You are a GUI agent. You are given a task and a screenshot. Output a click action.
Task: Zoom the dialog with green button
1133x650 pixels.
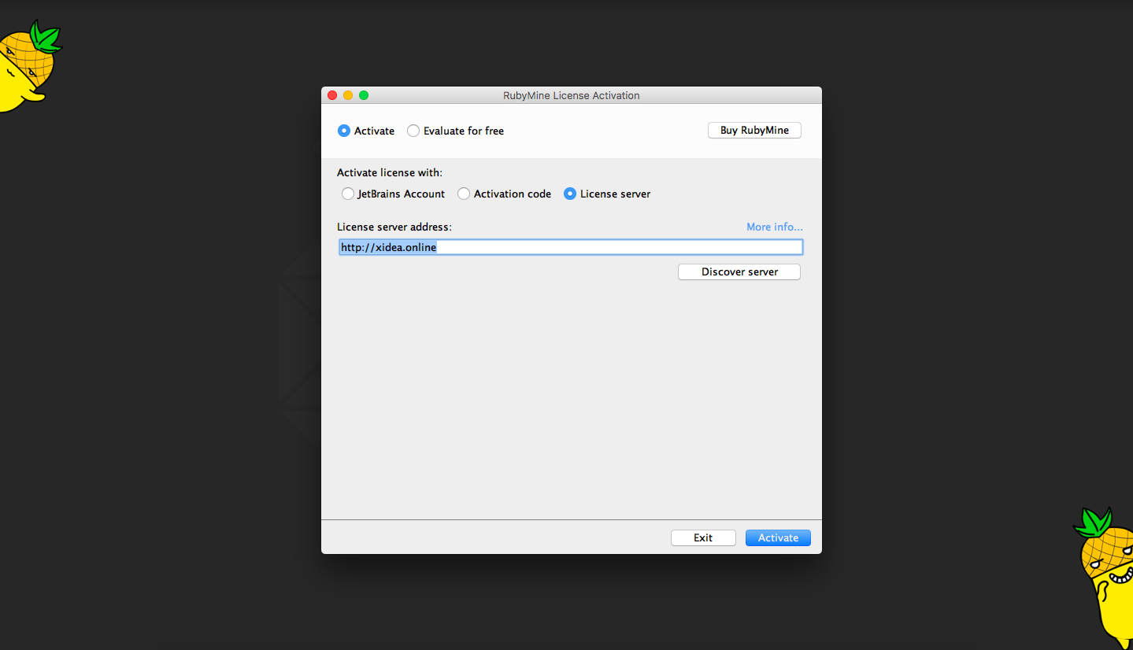pos(364,95)
